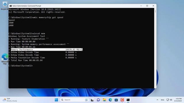Screen dimensions: 184x103
Task: Open Microsoft Store from the taskbar
Action: pyautogui.click(x=116, y=100)
